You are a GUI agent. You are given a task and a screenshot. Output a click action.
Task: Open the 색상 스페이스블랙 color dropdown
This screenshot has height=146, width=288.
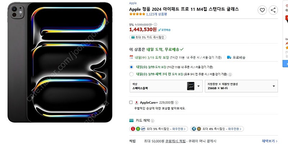click(x=166, y=86)
